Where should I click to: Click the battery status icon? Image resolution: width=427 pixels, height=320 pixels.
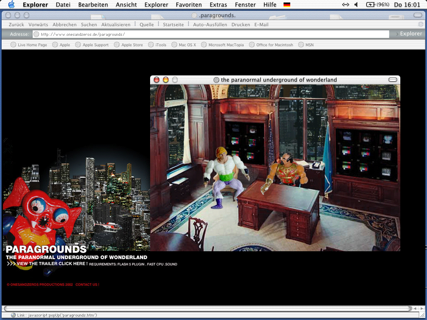click(x=370, y=5)
